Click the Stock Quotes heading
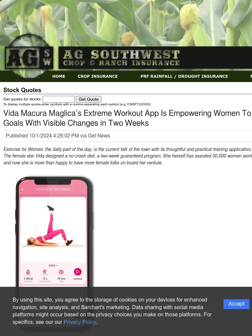Image resolution: width=252 pixels, height=336 pixels. click(22, 90)
